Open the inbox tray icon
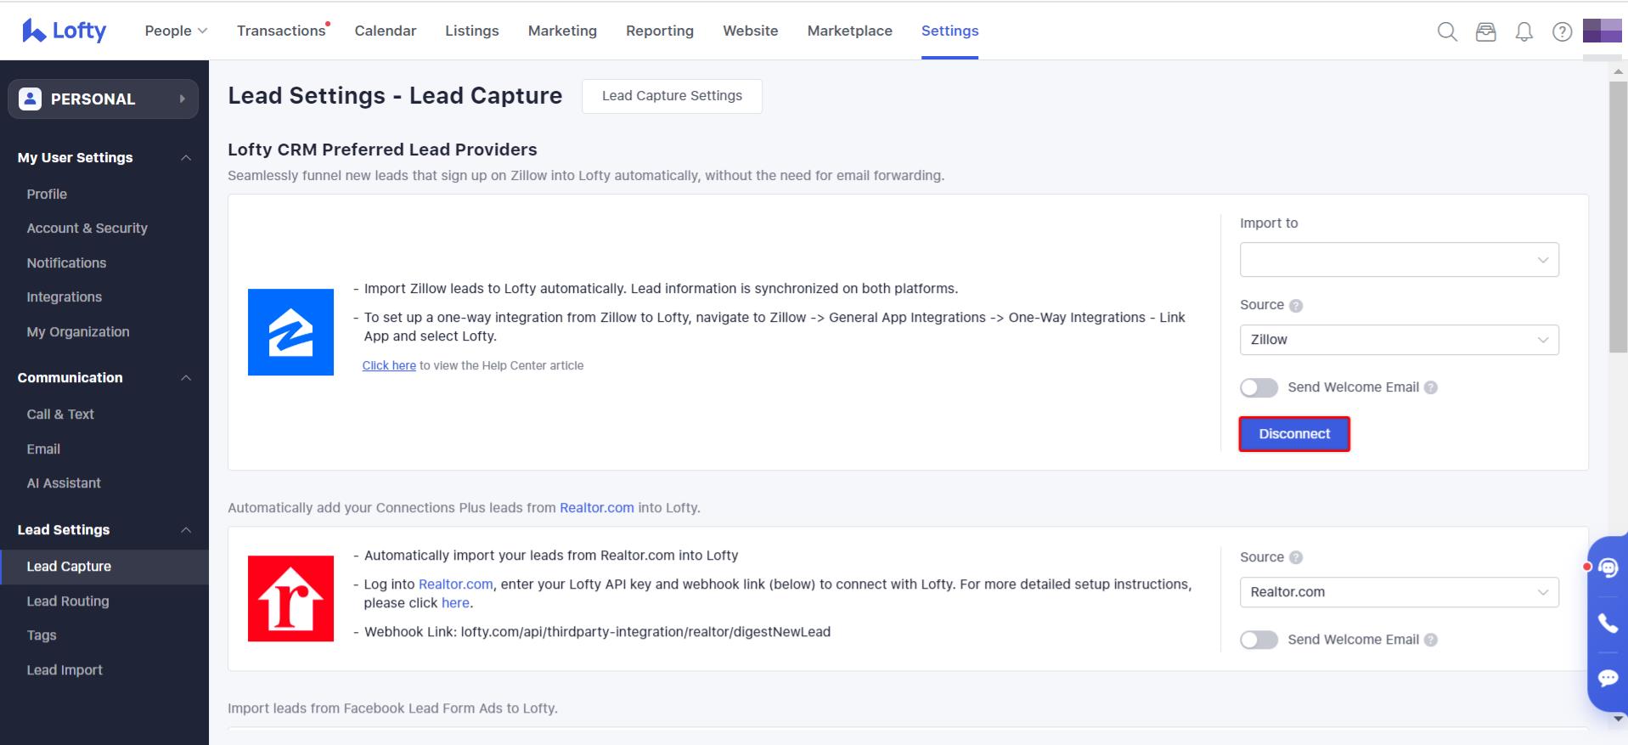Image resolution: width=1628 pixels, height=745 pixels. point(1485,31)
